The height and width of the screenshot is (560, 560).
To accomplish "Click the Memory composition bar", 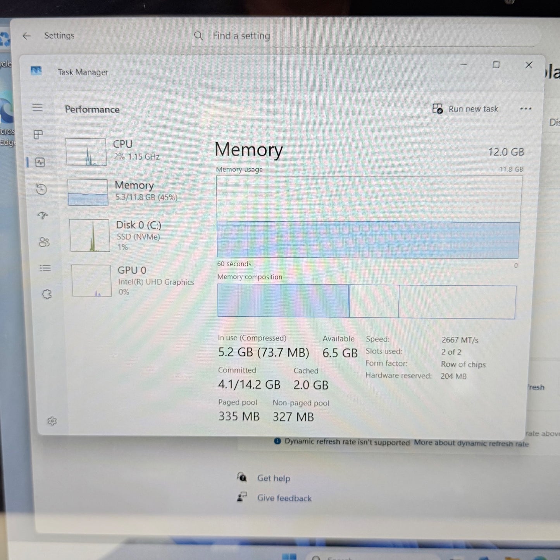I will pos(366,302).
